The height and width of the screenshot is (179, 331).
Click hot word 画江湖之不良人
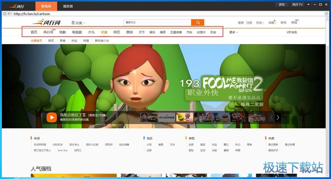coord(42,150)
